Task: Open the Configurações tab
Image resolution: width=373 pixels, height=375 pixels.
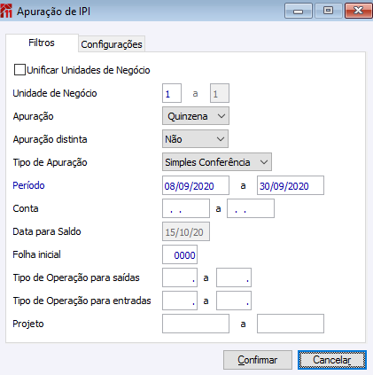Action: pyautogui.click(x=112, y=44)
